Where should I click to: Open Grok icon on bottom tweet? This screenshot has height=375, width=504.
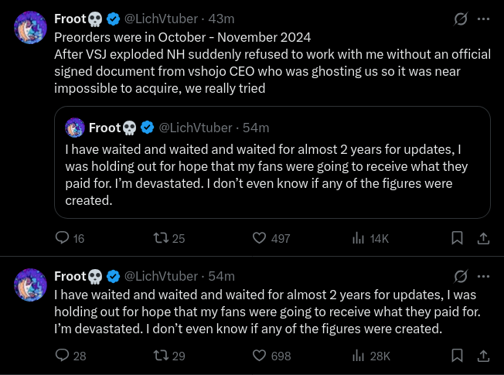tap(461, 276)
